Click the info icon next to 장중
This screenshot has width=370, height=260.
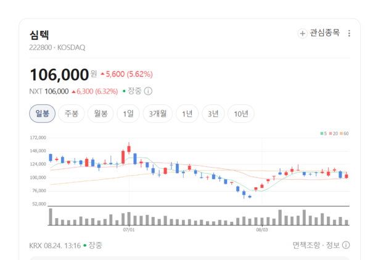coord(148,91)
